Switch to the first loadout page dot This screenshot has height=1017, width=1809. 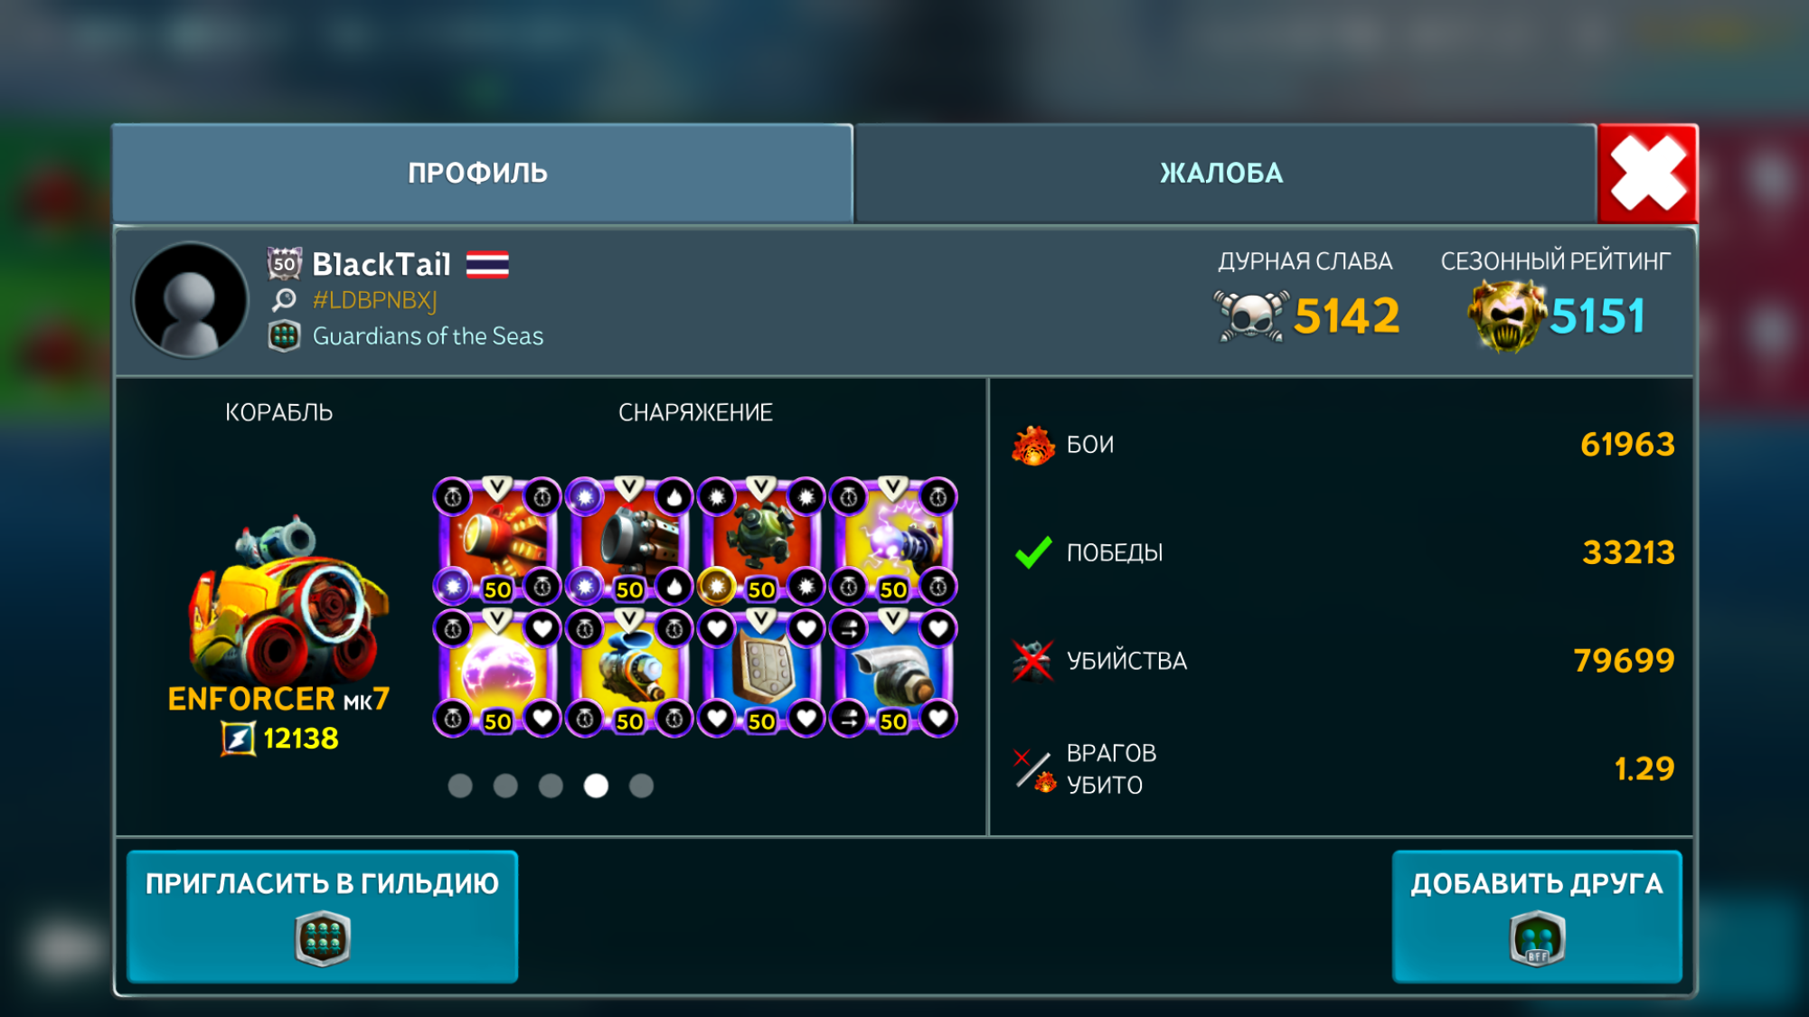(460, 786)
